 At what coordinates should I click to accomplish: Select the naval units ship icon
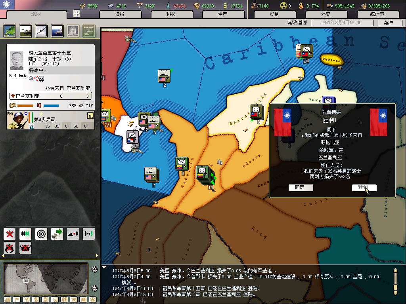tap(57, 31)
